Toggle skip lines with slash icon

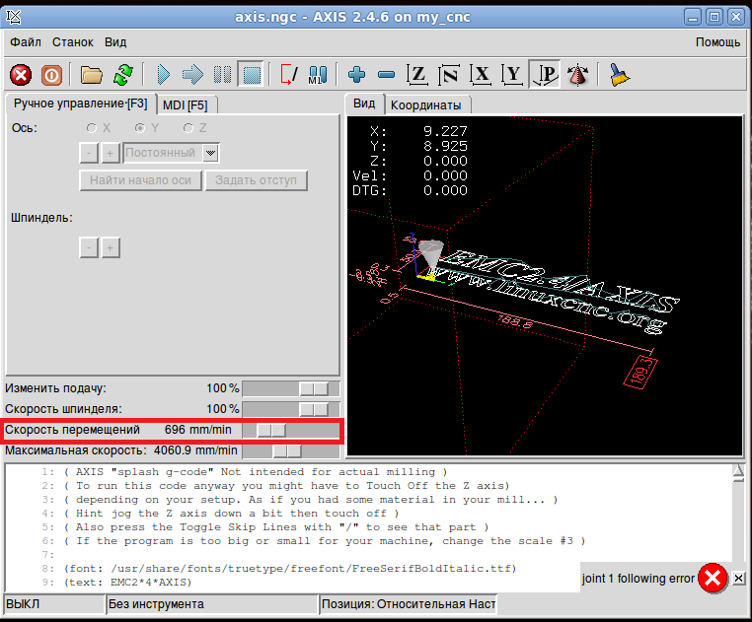tap(289, 75)
